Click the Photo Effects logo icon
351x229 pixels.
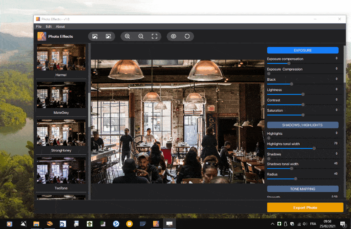(42, 36)
